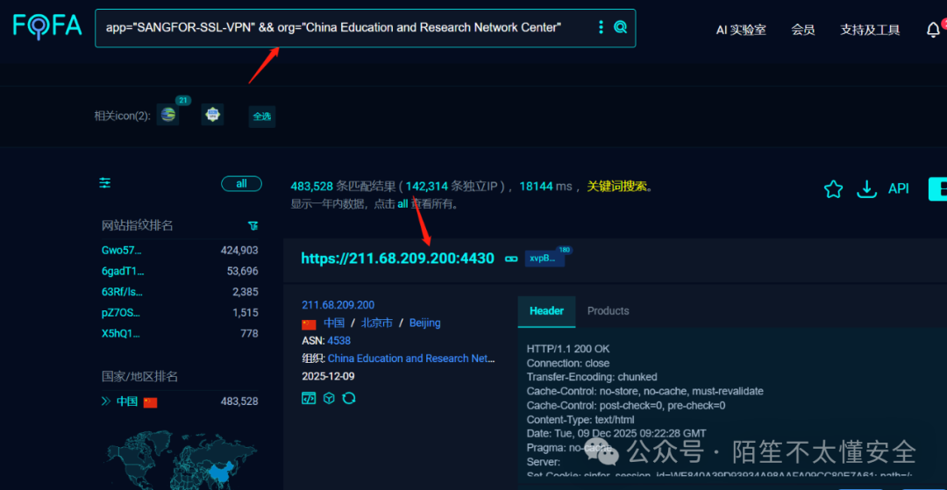The width and height of the screenshot is (947, 490).
Task: Click the FOFA logo
Action: [x=47, y=26]
